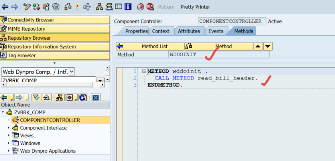Click the Test/Execute arrows icon
This screenshot has height=161, width=335.
click(x=87, y=7)
